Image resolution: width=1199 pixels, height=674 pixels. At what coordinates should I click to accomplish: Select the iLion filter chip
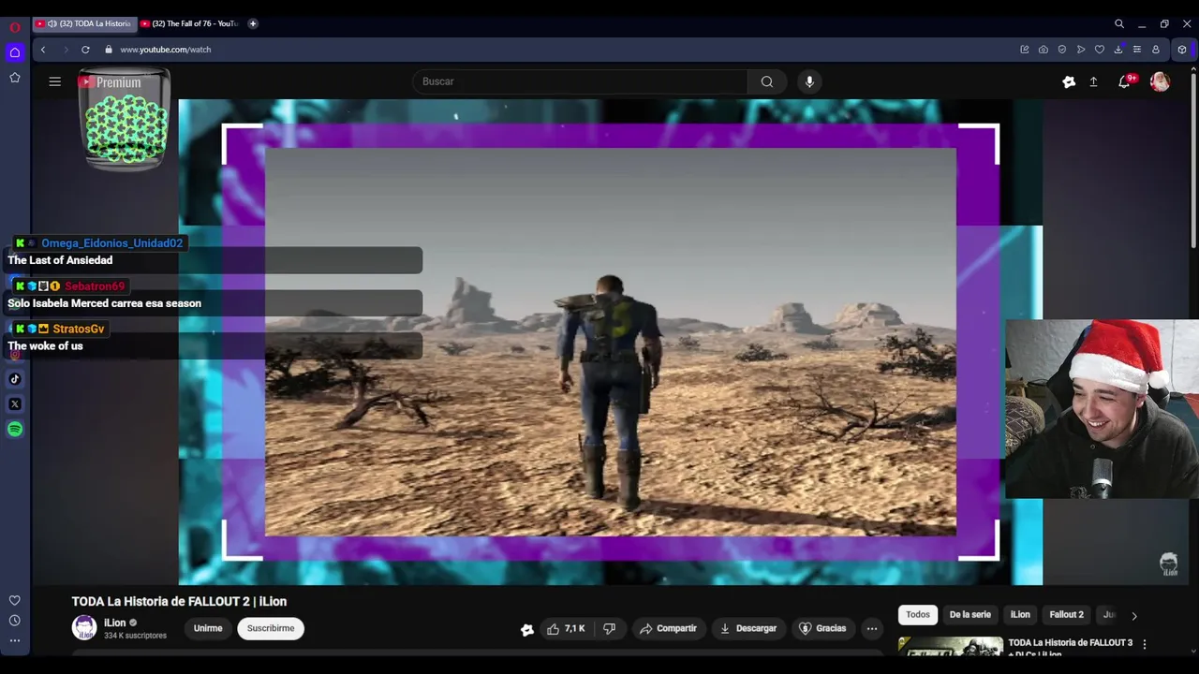1020,615
